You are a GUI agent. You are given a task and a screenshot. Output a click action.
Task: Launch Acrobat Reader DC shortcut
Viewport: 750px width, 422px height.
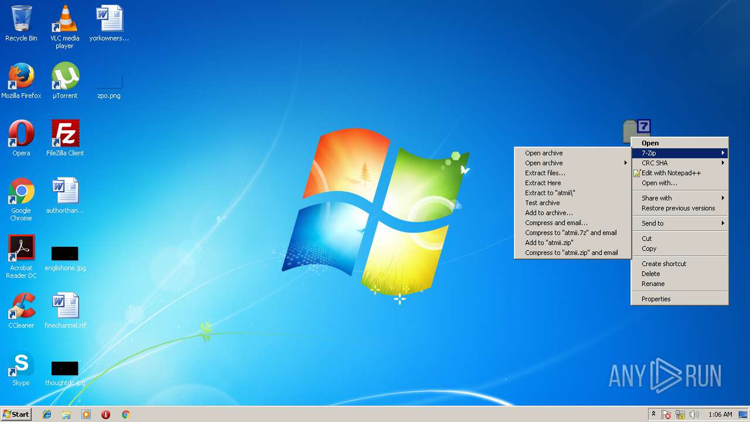21,257
